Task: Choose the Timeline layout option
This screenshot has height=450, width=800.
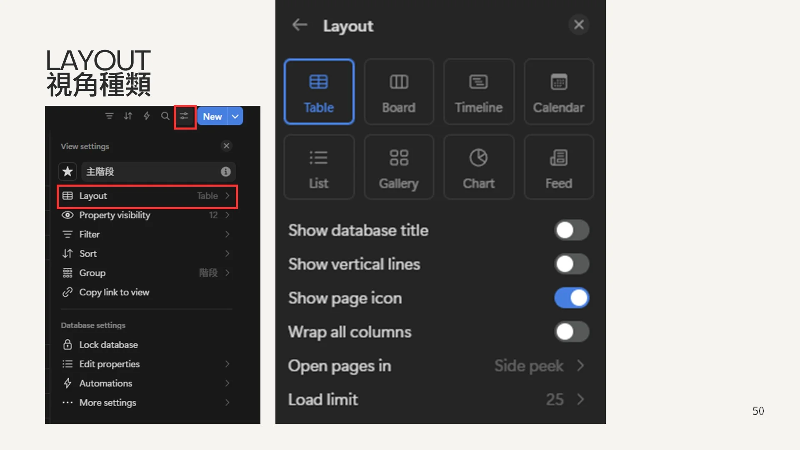Action: tap(478, 92)
